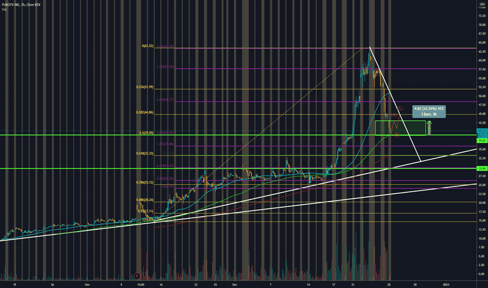Viewport: 488px width, 288px height.
Task: Click the USD currency label on price axis
Action: (482, 4)
